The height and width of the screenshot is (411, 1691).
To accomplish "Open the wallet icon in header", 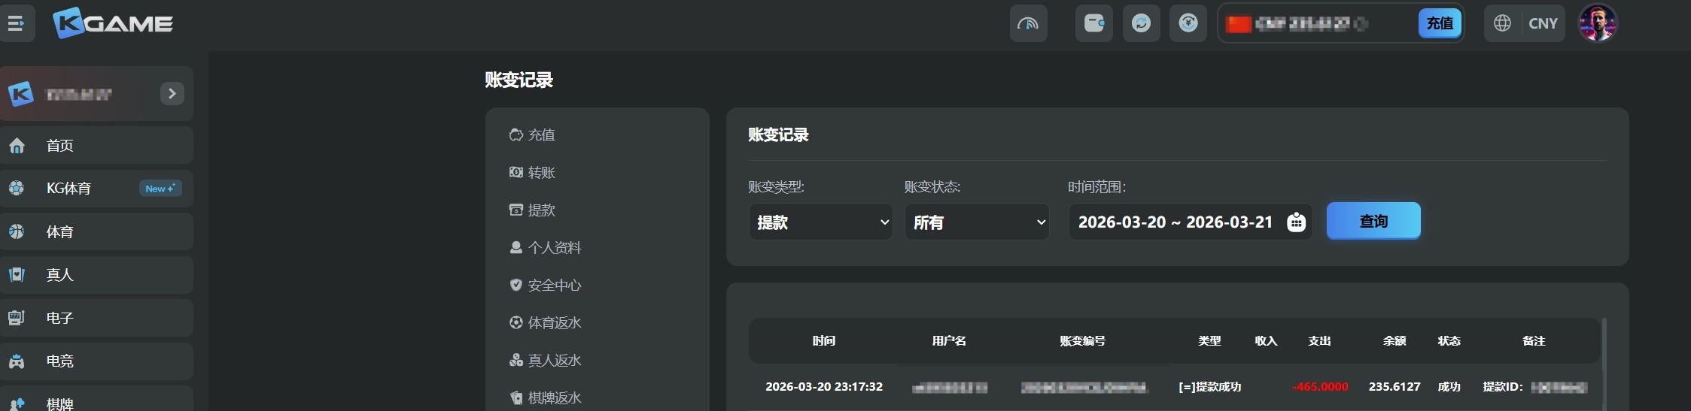I will (x=1093, y=23).
